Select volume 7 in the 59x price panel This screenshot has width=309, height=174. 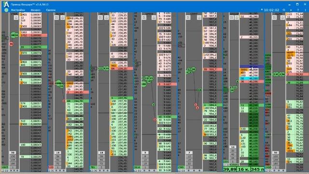pyautogui.click(x=189, y=153)
